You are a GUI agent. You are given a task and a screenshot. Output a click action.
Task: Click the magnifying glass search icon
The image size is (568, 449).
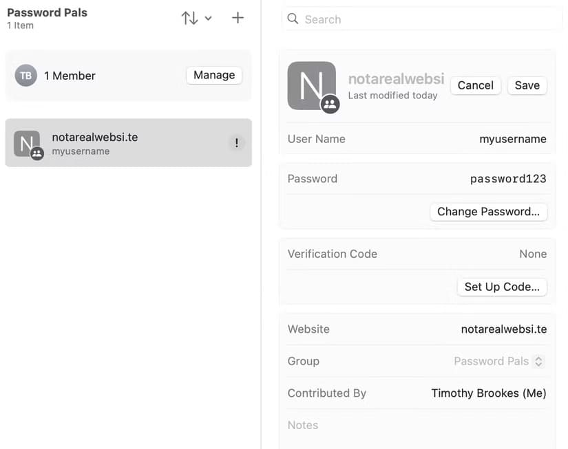coord(293,19)
